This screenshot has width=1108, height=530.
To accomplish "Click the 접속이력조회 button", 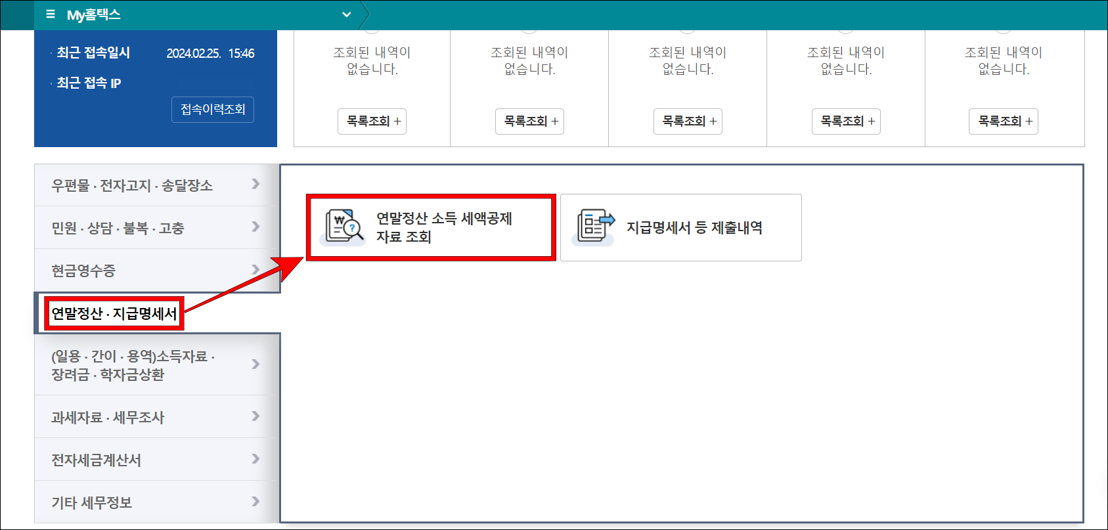I will [x=213, y=110].
